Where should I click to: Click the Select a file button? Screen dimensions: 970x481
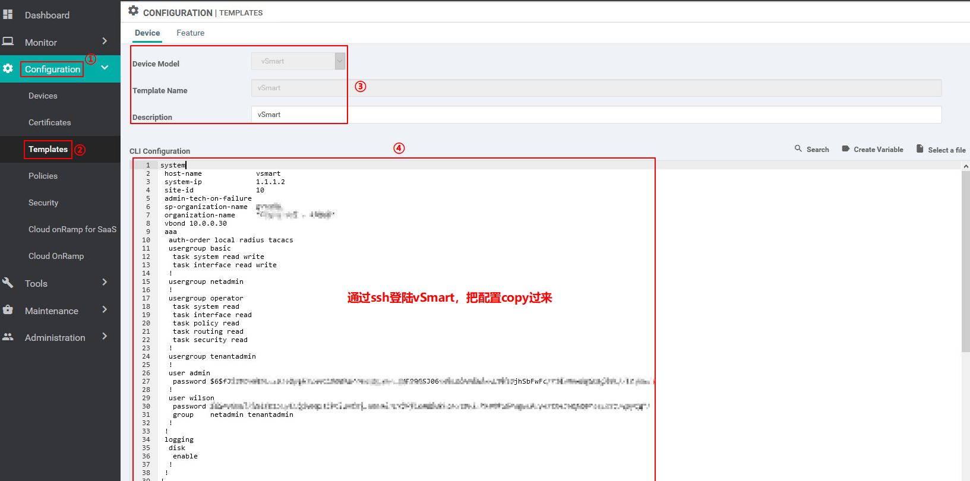click(941, 150)
